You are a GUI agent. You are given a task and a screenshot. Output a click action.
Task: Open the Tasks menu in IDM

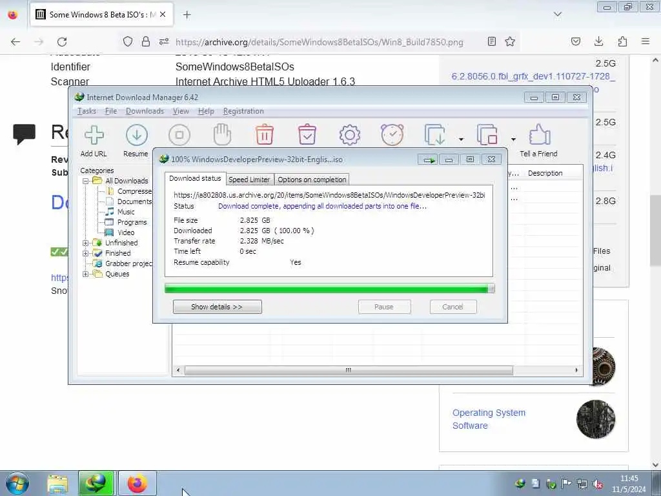(87, 111)
